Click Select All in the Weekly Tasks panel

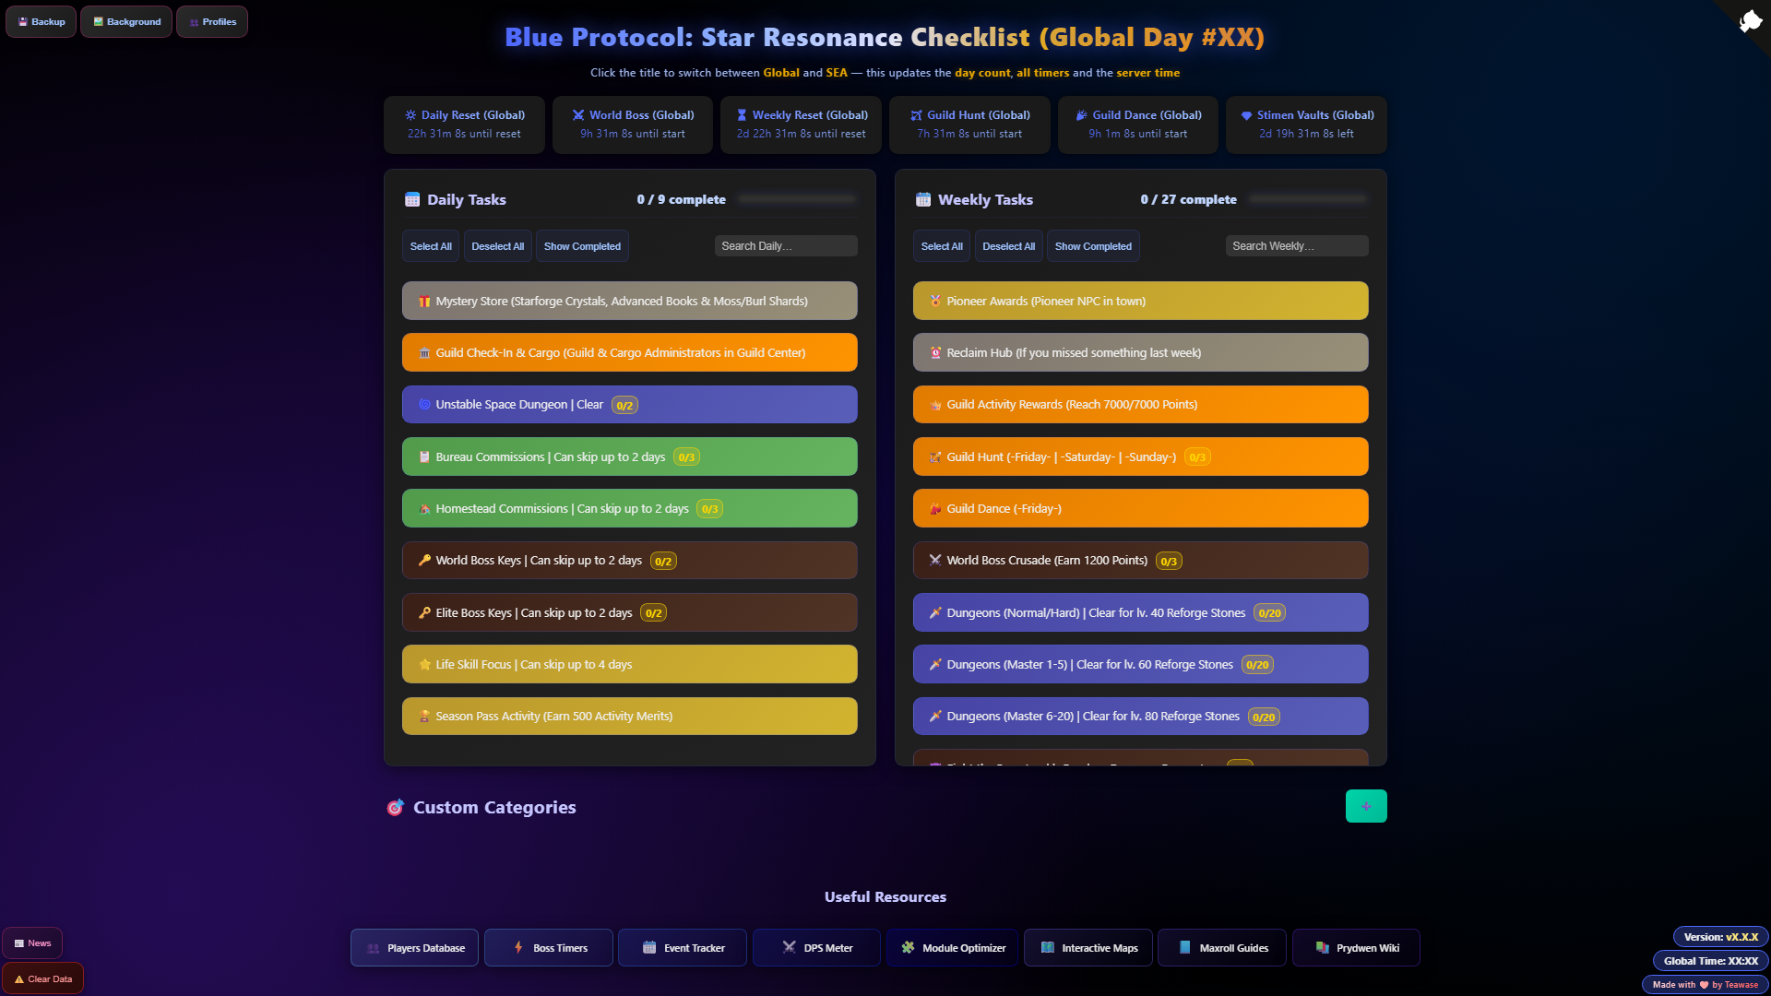[941, 246]
